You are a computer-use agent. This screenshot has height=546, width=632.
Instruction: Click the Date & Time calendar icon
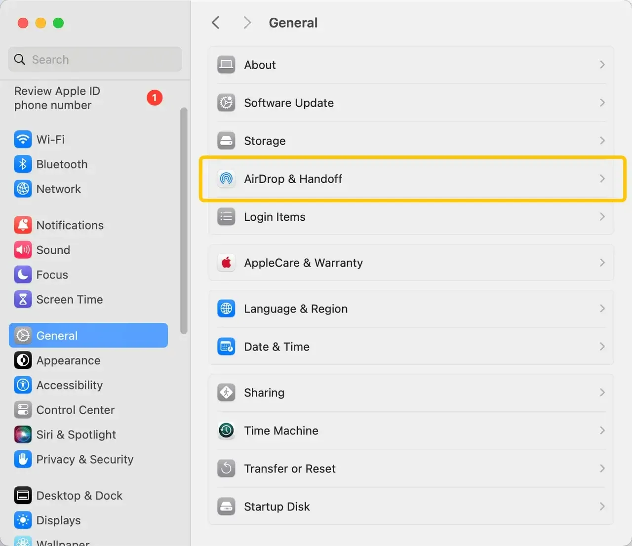pyautogui.click(x=226, y=347)
